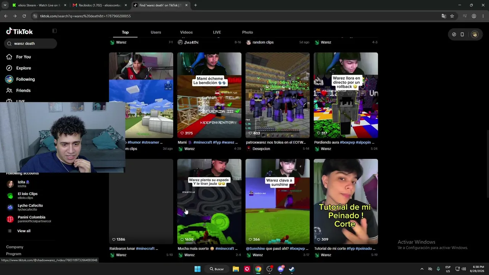Switch ESP US keyboard language
This screenshot has height=275, width=489.
[x=448, y=269]
